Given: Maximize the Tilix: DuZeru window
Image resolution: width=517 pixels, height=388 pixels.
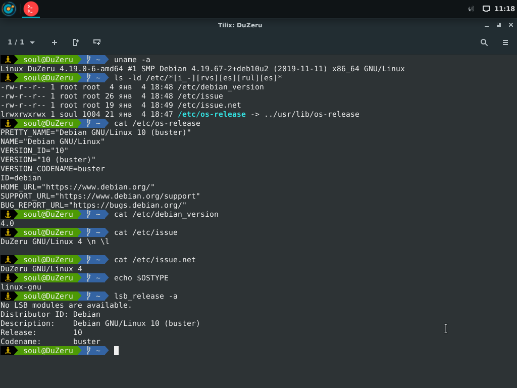Looking at the screenshot, I should coord(498,25).
